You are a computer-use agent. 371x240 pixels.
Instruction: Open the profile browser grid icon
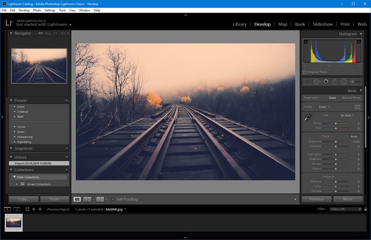[357, 106]
